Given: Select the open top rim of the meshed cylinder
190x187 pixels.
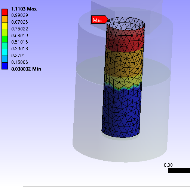Looking at the screenshot, I should point(126,23).
